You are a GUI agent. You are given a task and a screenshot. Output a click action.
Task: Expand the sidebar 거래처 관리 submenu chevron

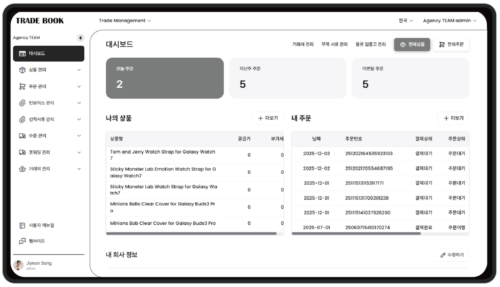coord(79,169)
